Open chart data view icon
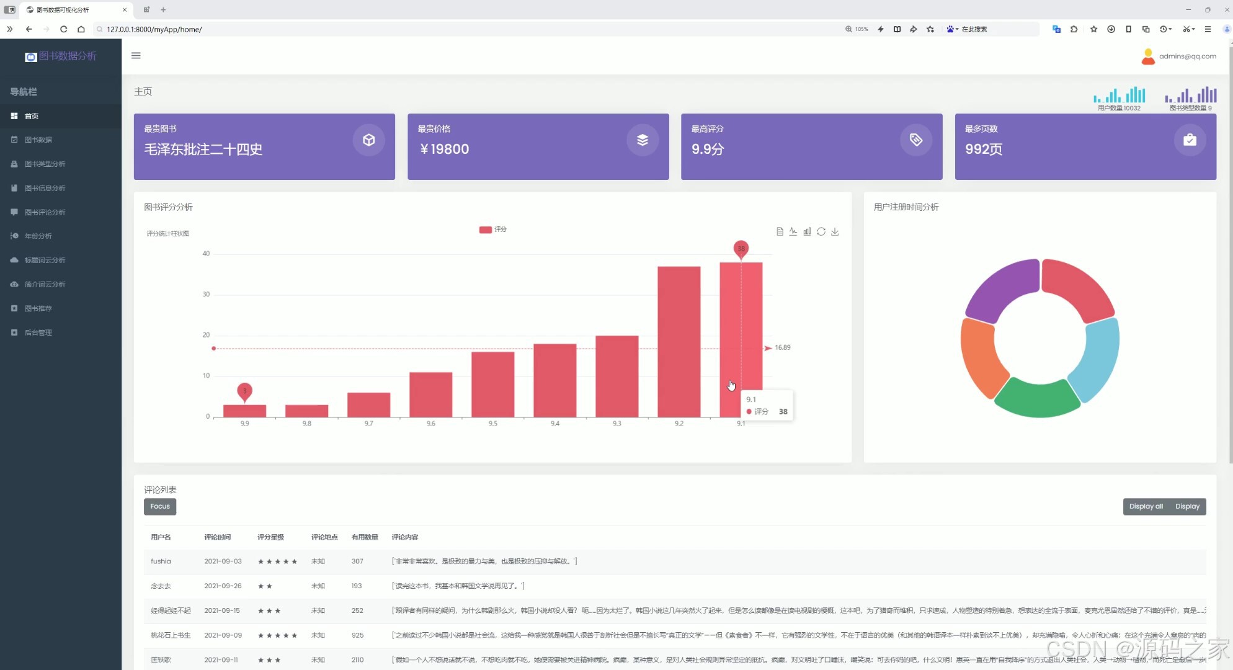This screenshot has width=1233, height=670. click(780, 231)
